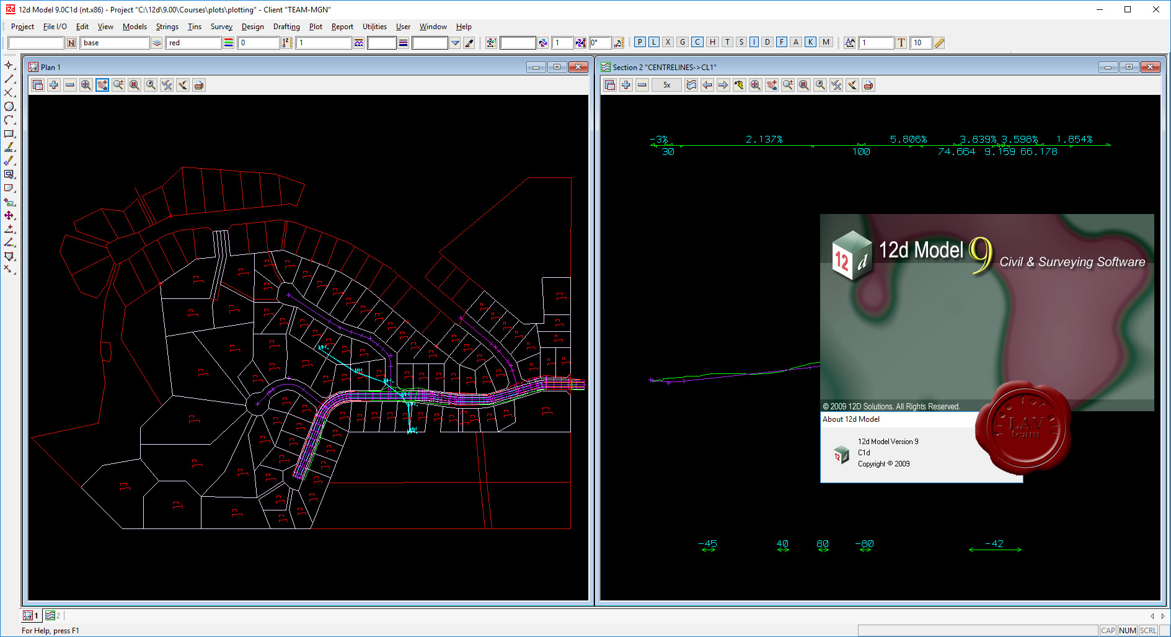Select the Arc tool in the left toolbar
Image resolution: width=1171 pixels, height=637 pixels.
(x=9, y=120)
